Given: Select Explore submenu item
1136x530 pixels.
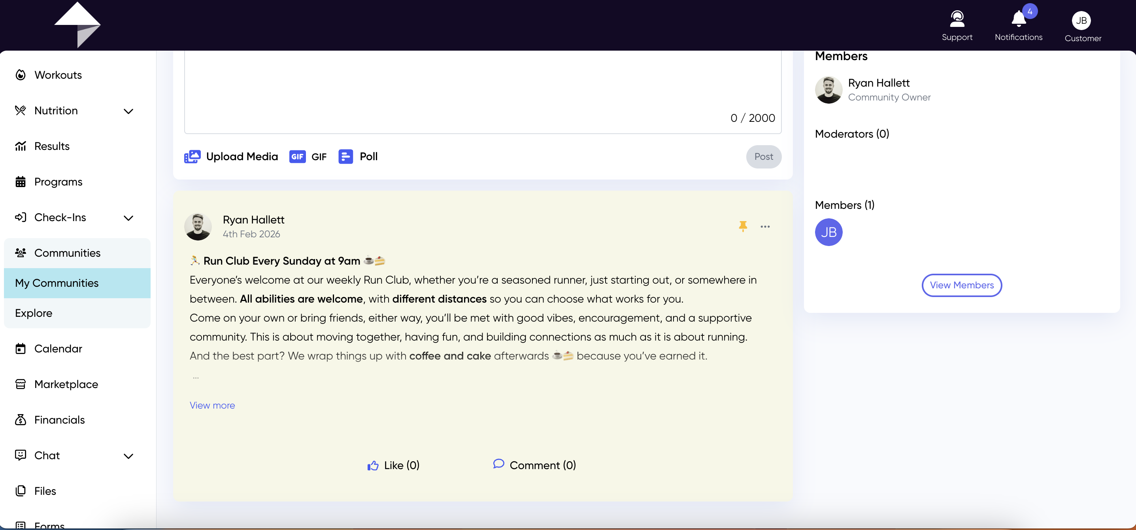Looking at the screenshot, I should (x=77, y=313).
